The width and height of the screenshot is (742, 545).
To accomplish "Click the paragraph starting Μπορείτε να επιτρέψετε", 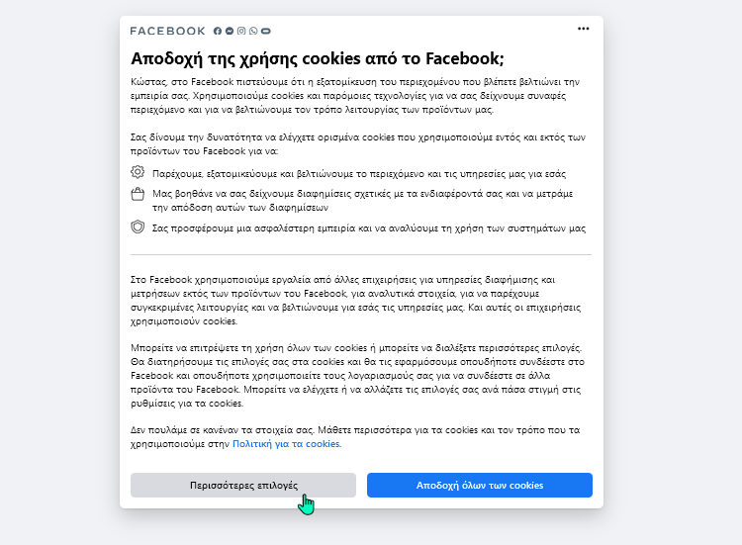I will [x=358, y=376].
